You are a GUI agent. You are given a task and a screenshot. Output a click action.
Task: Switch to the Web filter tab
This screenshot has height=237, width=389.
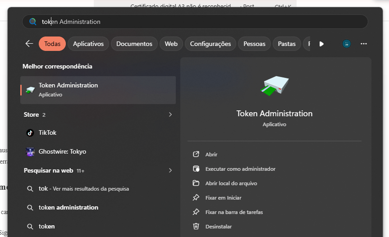click(x=171, y=44)
